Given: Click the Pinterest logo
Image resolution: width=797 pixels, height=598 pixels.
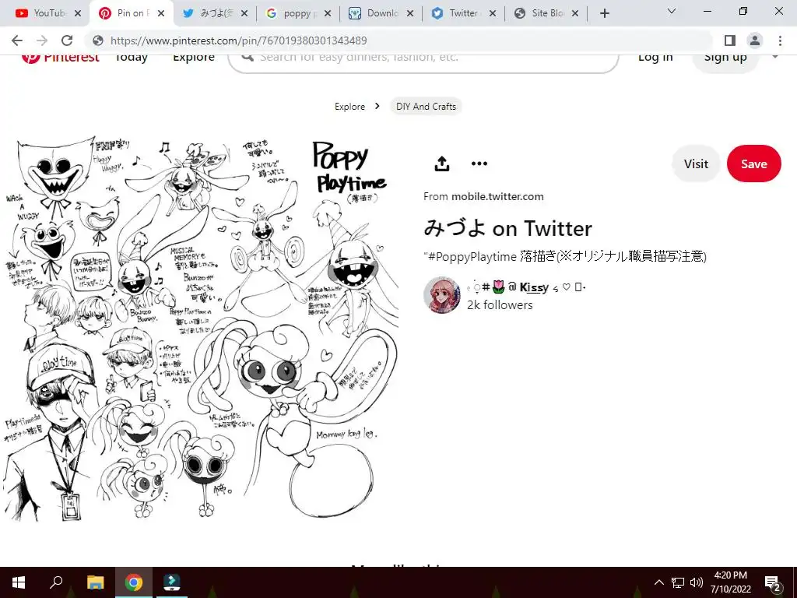Looking at the screenshot, I should [x=61, y=57].
